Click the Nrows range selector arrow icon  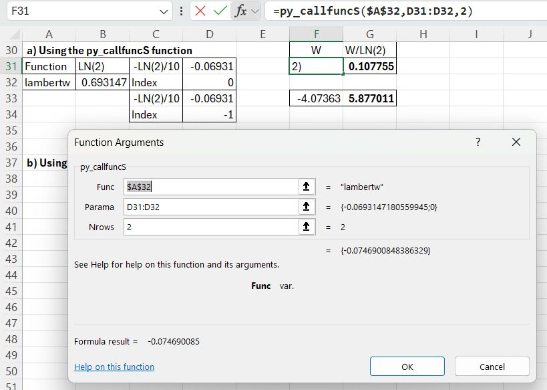tap(306, 227)
